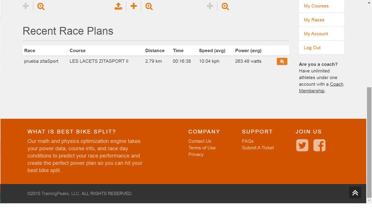Click the leftmost gray plus icon
Screen dimensions: 372x209
coord(26,6)
